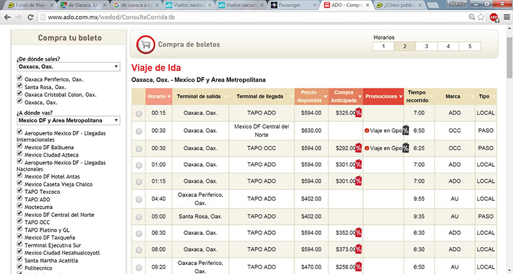Uncheck the TAPO Platino y GL checkbox
Screen dimensions: 513x274
point(20,229)
